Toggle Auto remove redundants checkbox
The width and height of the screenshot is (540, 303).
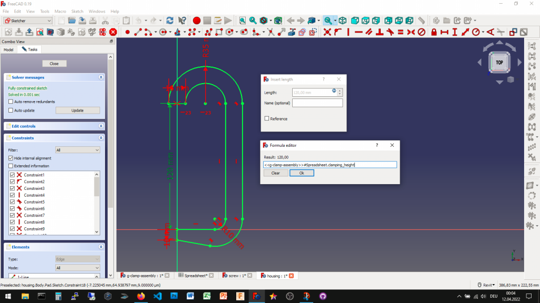click(11, 102)
